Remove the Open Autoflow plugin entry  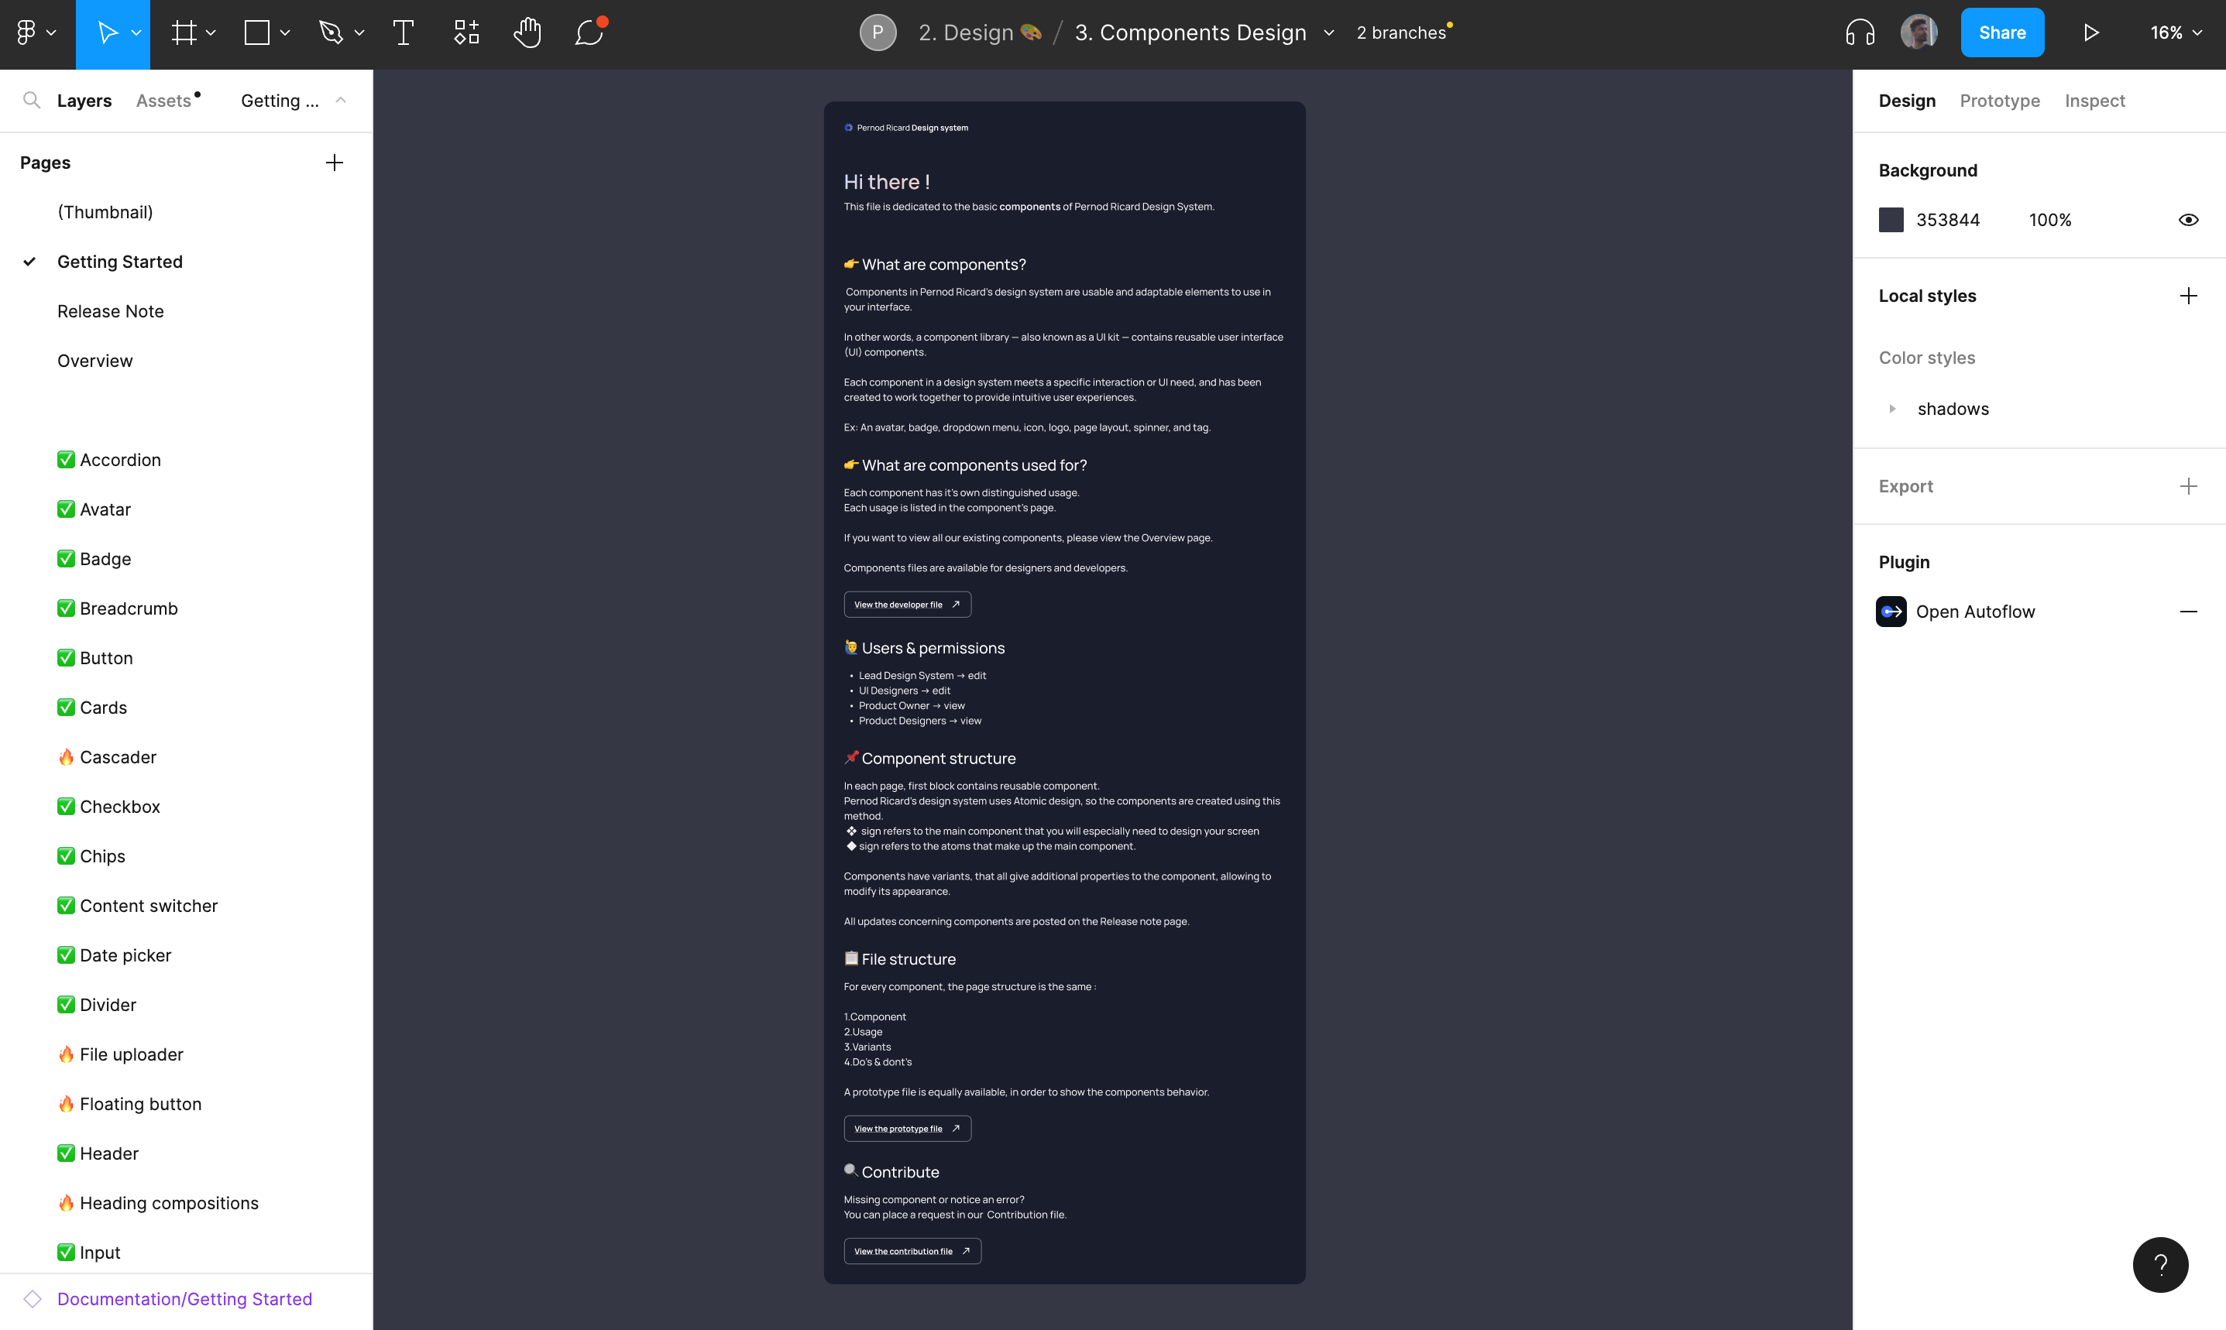coord(2187,612)
